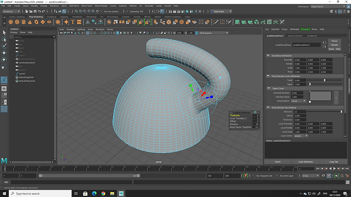Screen dimensions: 351x197
Task: Toggle wireframe on shaded in panel toolbar
Action: click(x=124, y=33)
